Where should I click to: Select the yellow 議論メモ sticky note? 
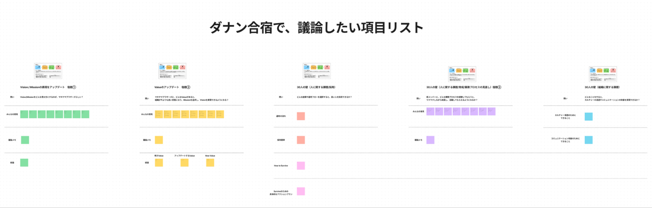(159, 140)
